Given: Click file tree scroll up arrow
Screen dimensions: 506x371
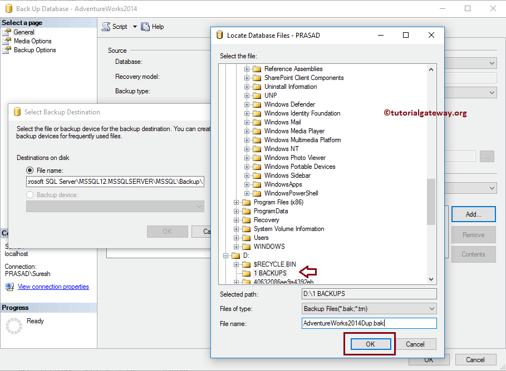Looking at the screenshot, I should tap(431, 69).
